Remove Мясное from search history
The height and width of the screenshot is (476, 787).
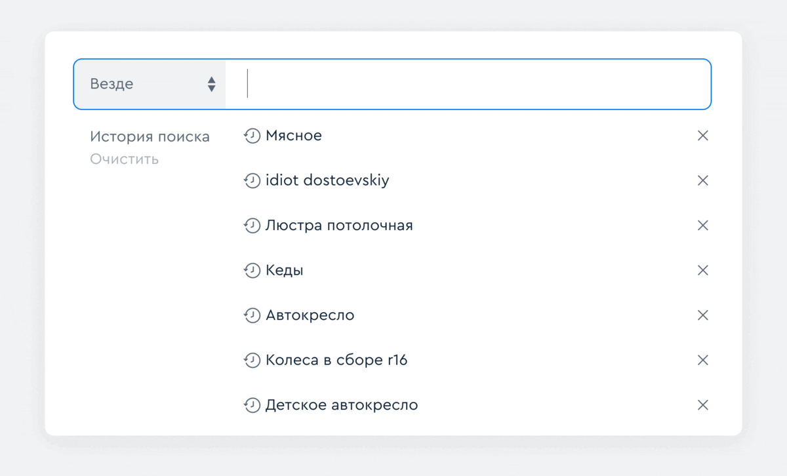coord(702,136)
